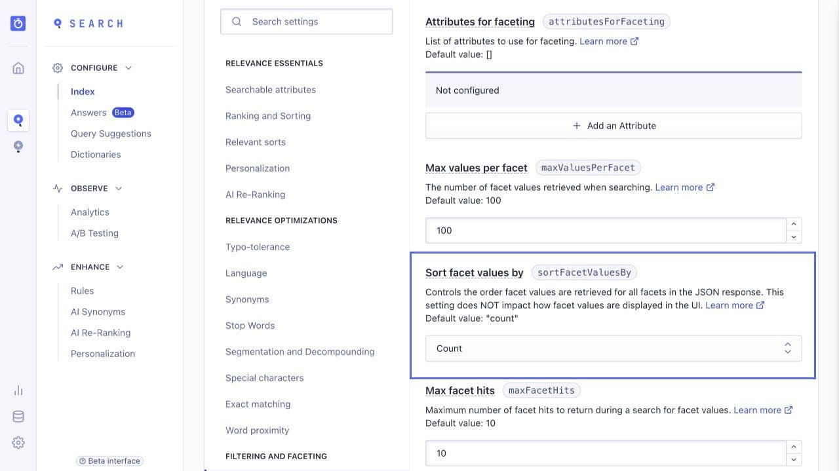839x471 pixels.
Task: Open external link icon beside sortFacetValuesBy Learn more
Action: pyautogui.click(x=760, y=305)
